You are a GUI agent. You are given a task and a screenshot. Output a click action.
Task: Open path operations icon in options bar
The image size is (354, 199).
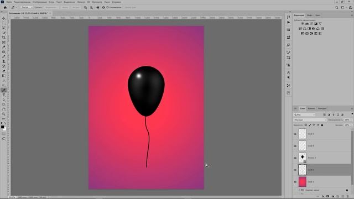coord(86,7)
